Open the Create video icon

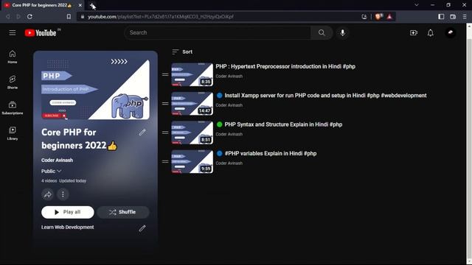tap(414, 32)
